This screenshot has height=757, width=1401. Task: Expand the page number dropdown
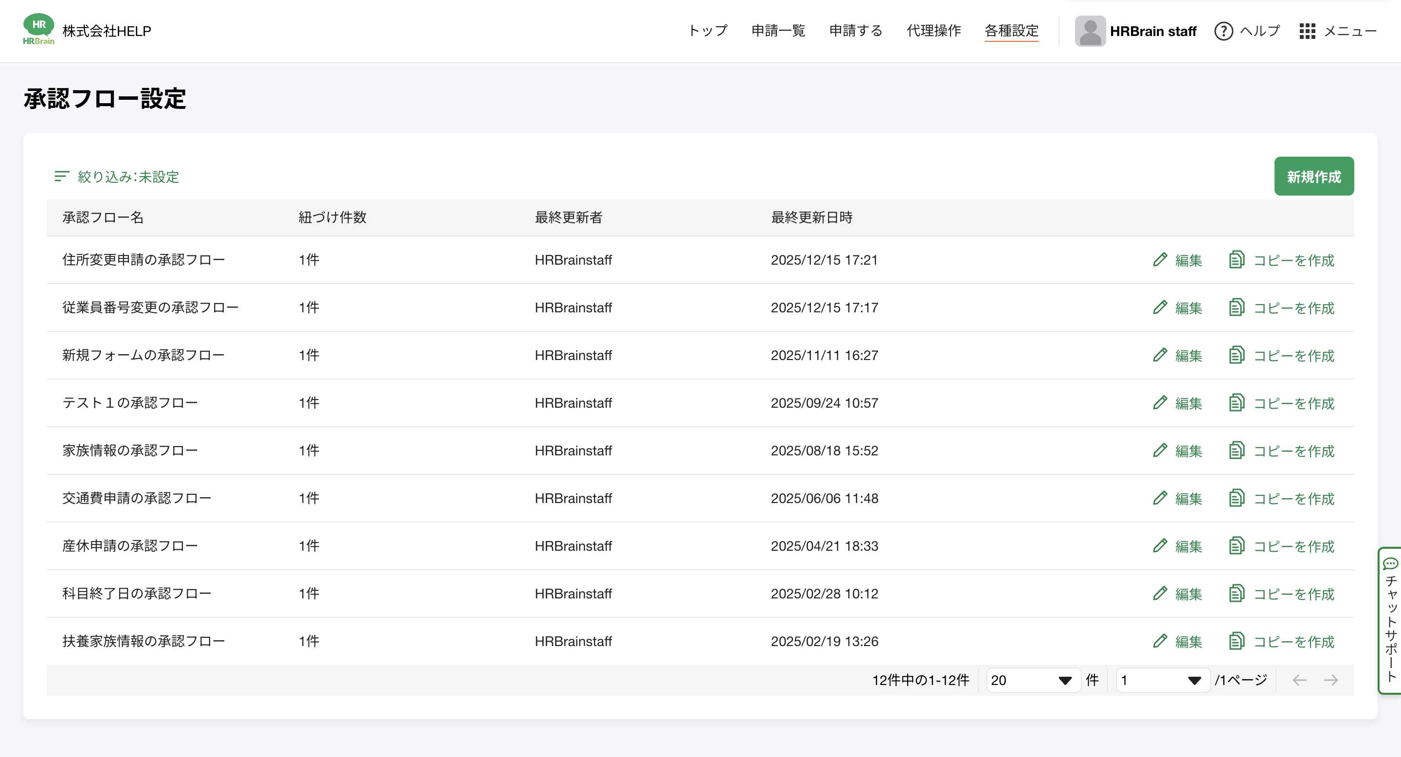point(1162,680)
